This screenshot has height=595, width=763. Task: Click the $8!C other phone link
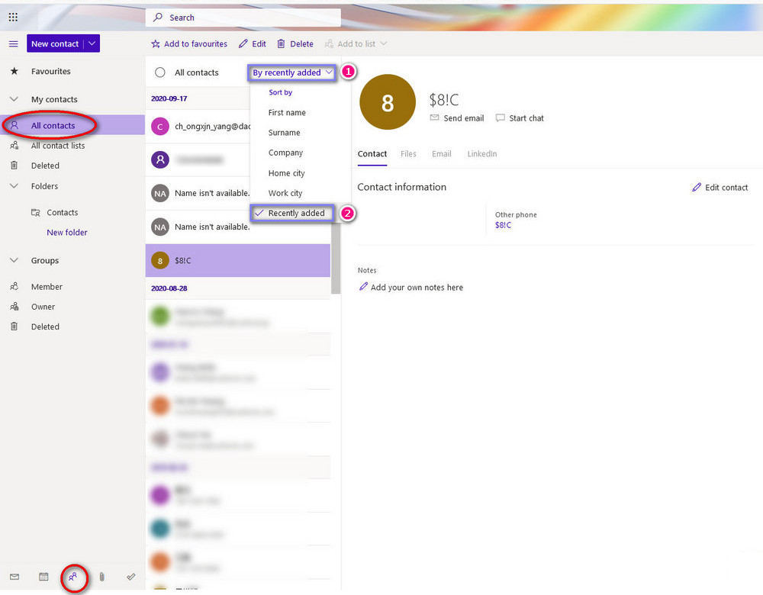click(x=503, y=225)
